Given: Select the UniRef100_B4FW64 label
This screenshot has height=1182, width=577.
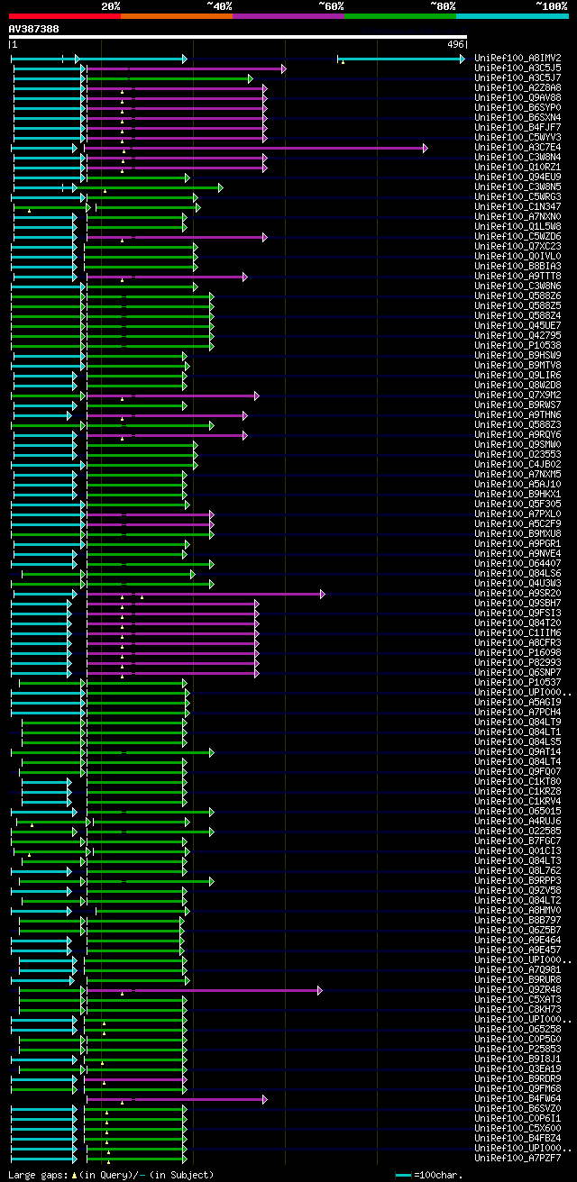Looking at the screenshot, I should pos(519,1098).
